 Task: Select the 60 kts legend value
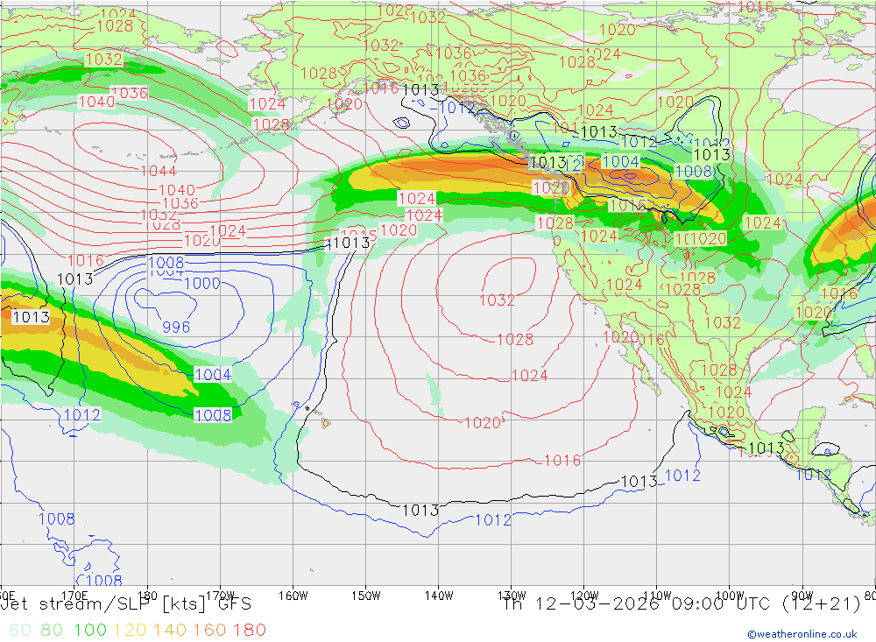tap(20, 631)
